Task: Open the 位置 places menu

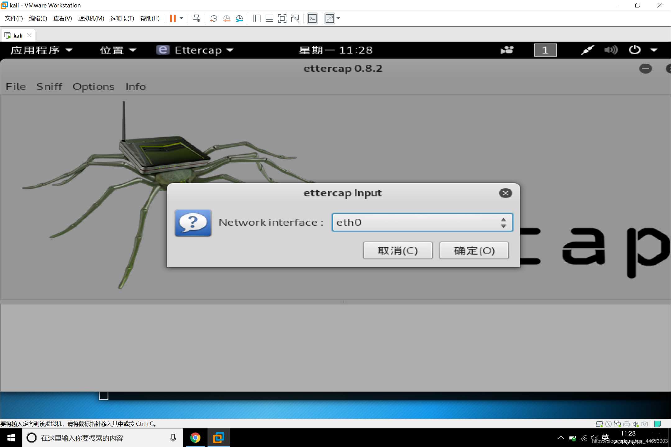Action: 118,50
